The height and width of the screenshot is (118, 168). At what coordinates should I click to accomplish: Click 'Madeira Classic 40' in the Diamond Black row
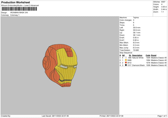(159, 65)
